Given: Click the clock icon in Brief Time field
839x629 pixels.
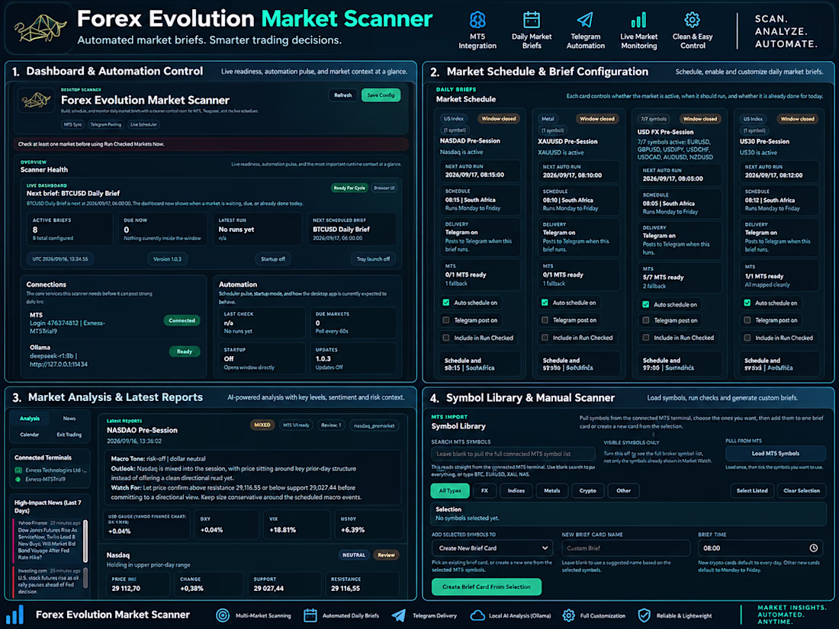Looking at the screenshot, I should point(813,548).
